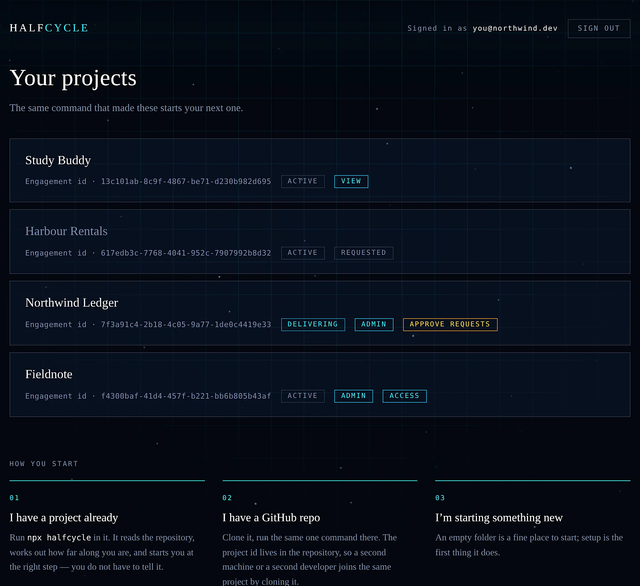The height and width of the screenshot is (586, 640).
Task: Click APPROVE REQUESTS on Northwind Ledger
Action: [x=450, y=324]
